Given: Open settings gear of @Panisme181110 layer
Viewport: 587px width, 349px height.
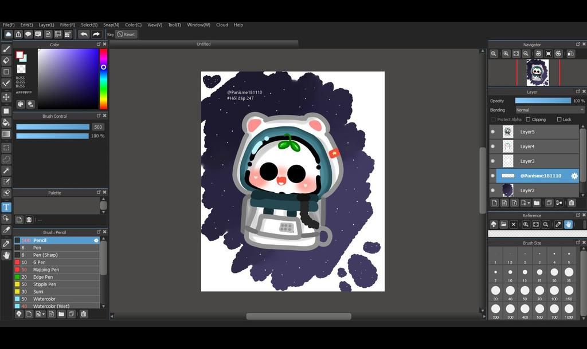Looking at the screenshot, I should (x=574, y=176).
